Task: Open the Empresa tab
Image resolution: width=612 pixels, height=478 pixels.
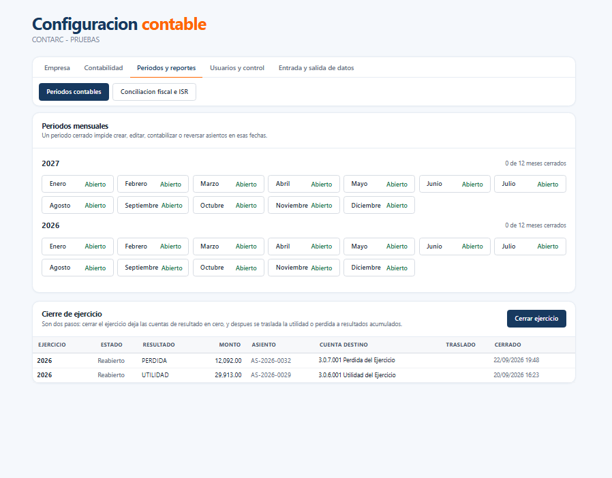Action: pyautogui.click(x=57, y=68)
